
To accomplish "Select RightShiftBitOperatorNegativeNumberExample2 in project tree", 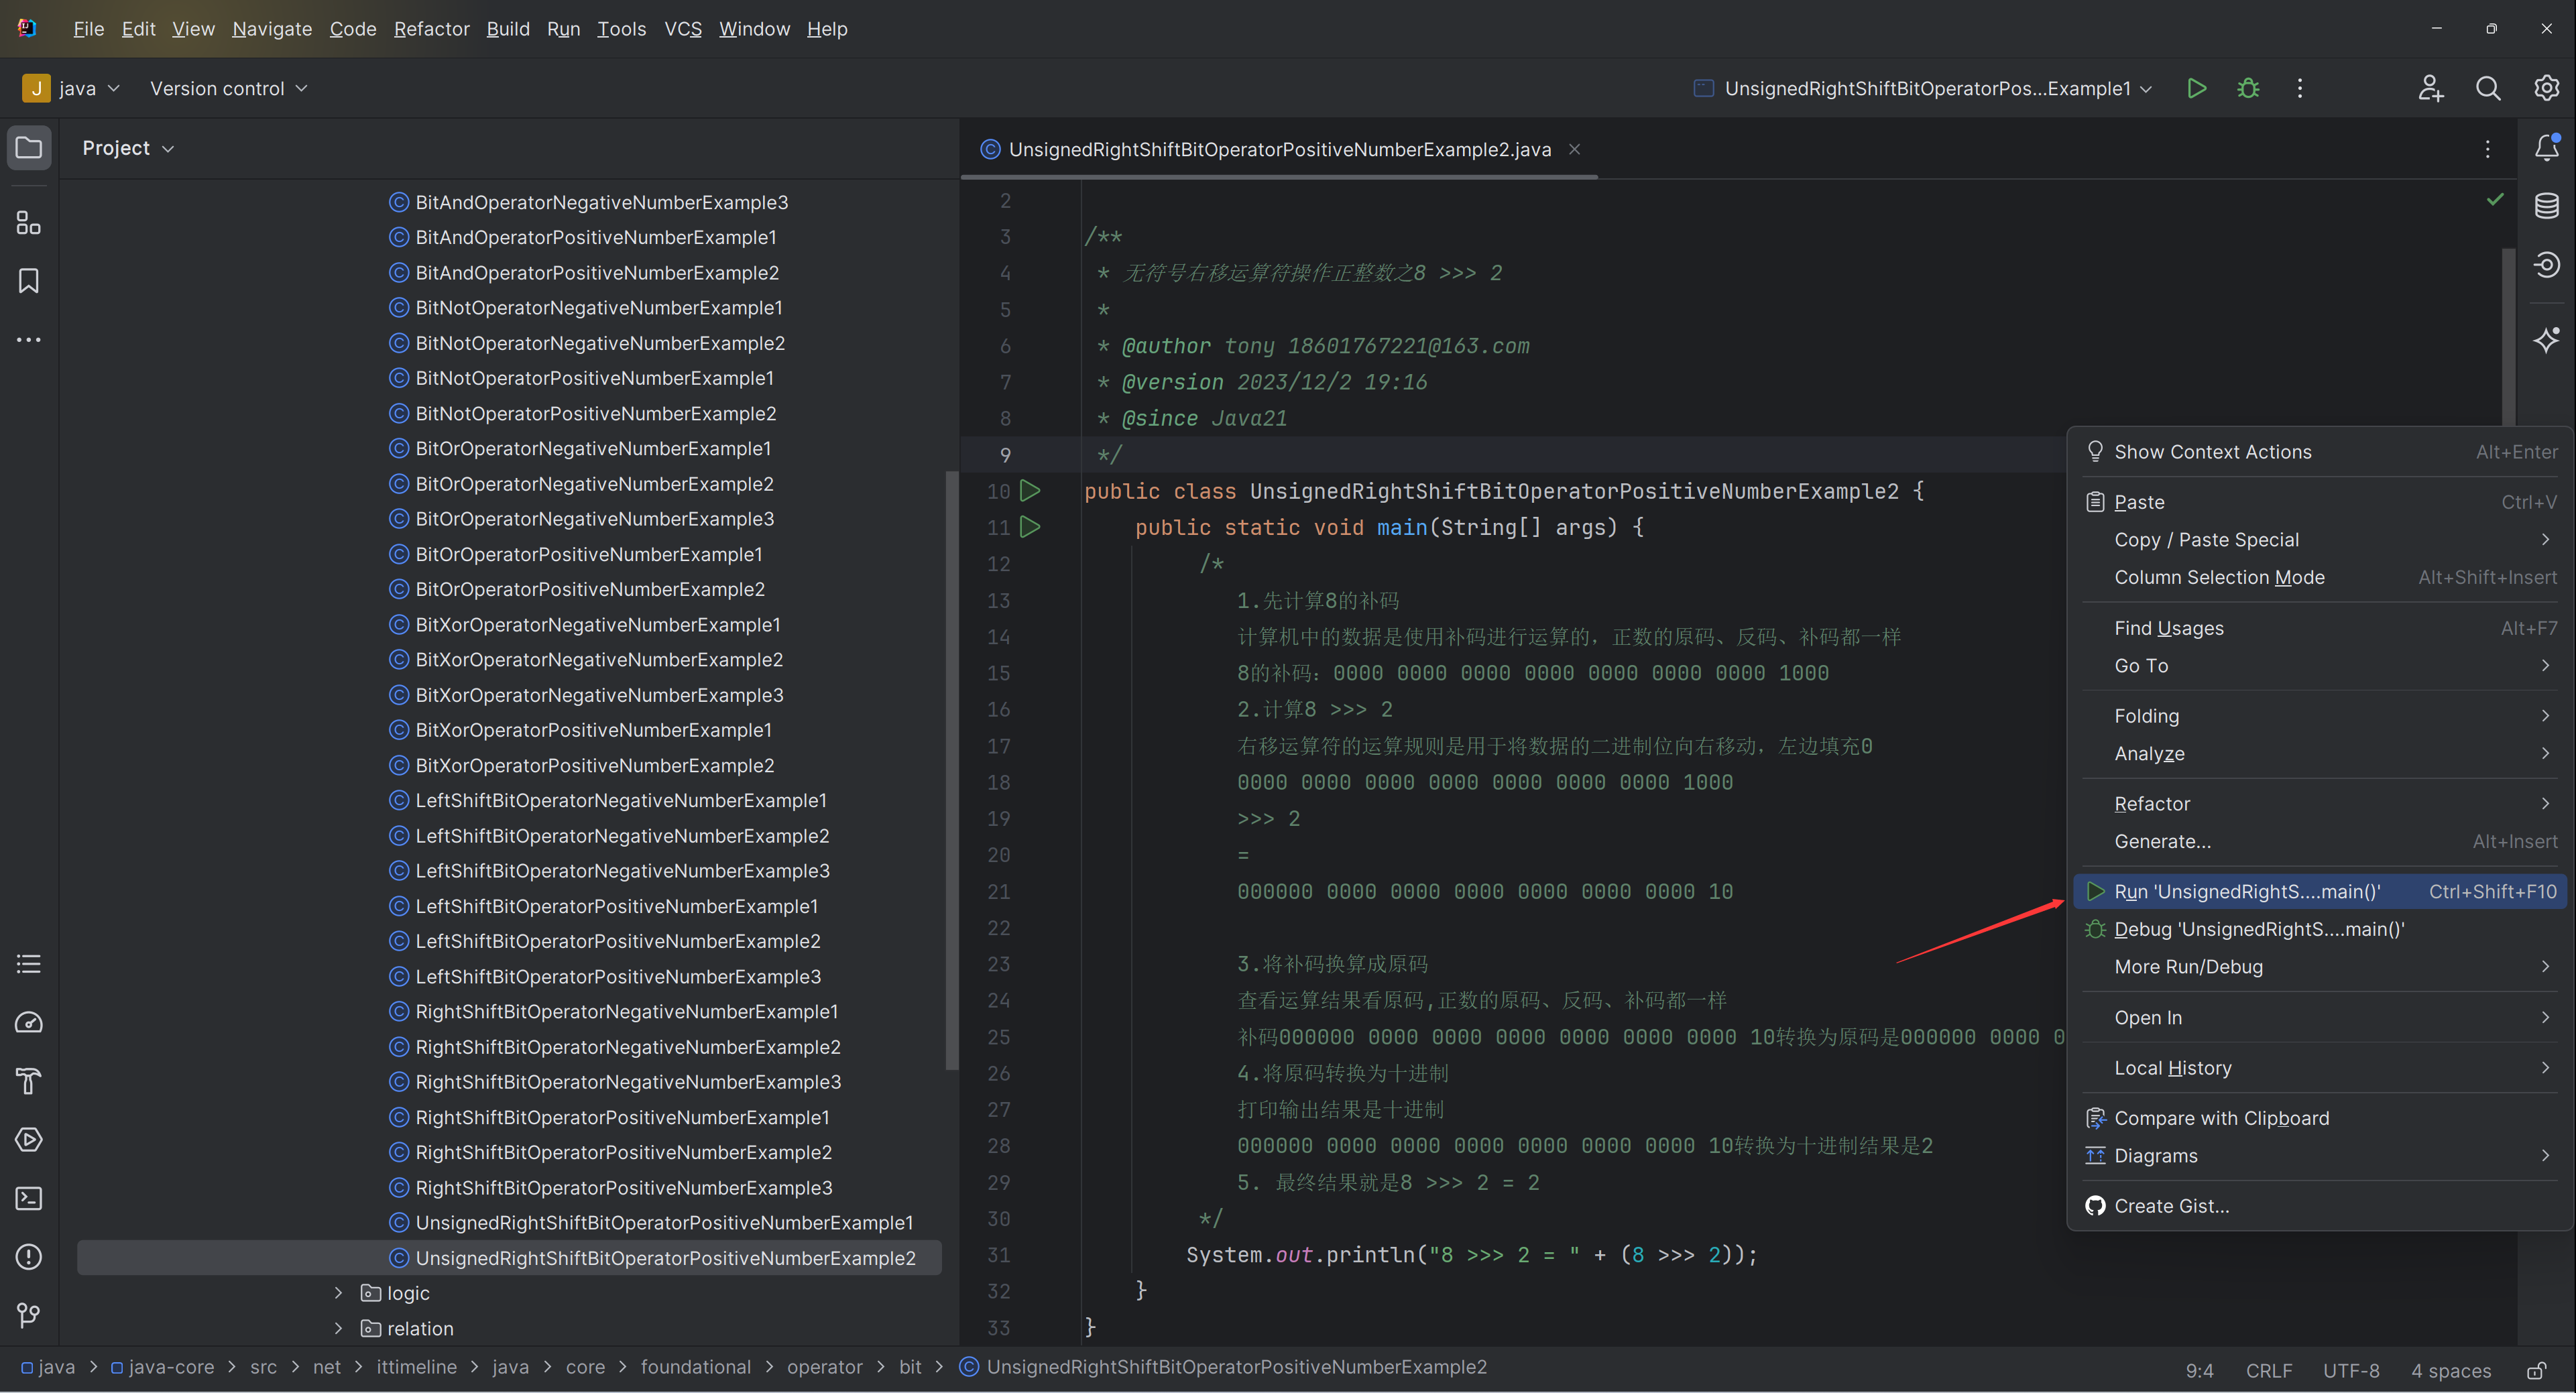I will click(x=627, y=1047).
